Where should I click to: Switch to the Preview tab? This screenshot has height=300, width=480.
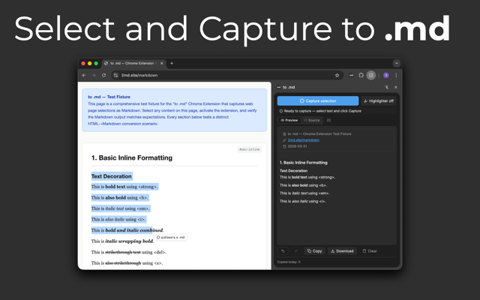point(289,120)
